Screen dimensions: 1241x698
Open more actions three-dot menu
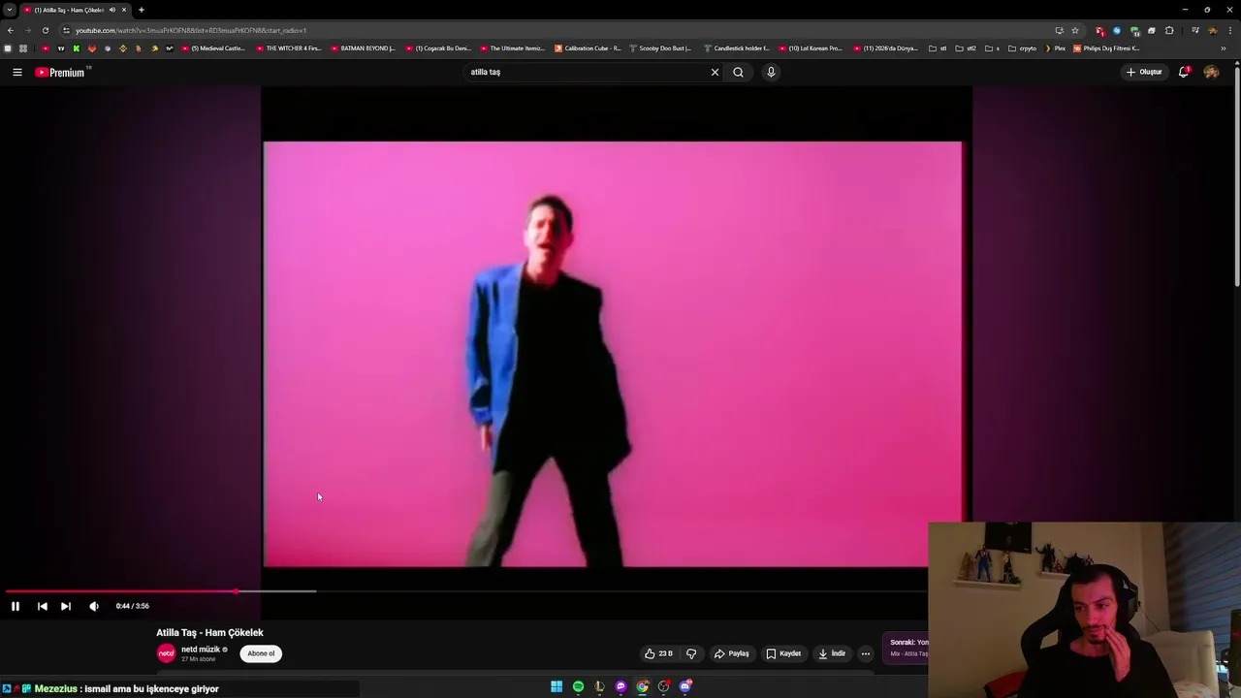pyautogui.click(x=866, y=653)
